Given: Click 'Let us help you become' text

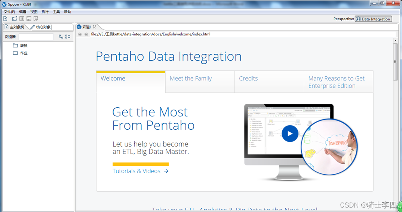Looking at the screenshot, I should tap(150, 144).
